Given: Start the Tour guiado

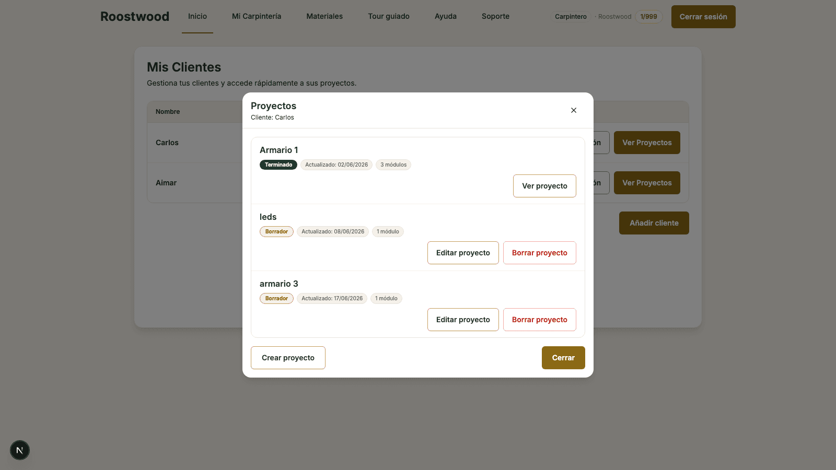Looking at the screenshot, I should [x=389, y=16].
